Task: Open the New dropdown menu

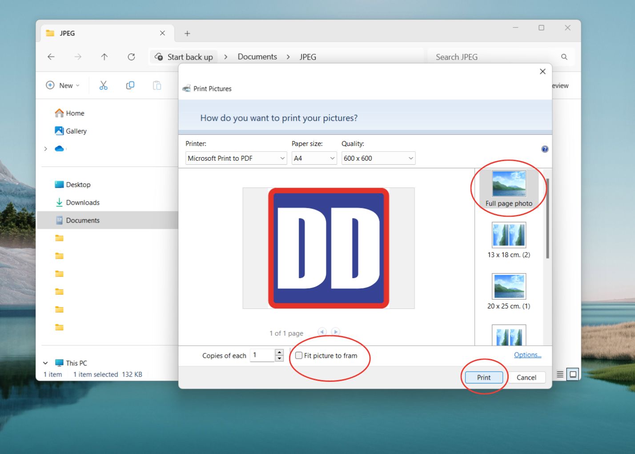Action: pyautogui.click(x=63, y=85)
